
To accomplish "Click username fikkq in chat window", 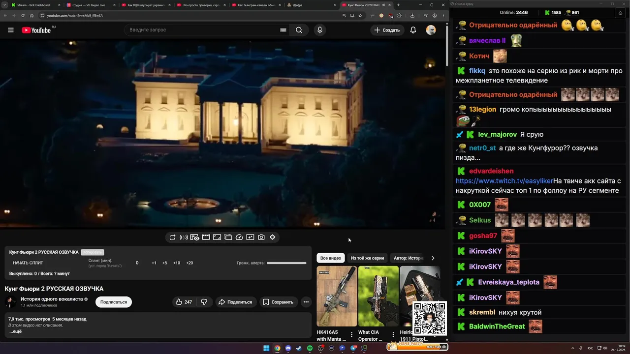I will tap(477, 71).
